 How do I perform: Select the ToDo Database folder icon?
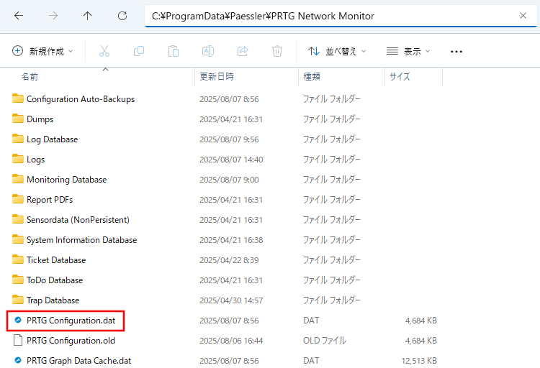[x=18, y=280]
